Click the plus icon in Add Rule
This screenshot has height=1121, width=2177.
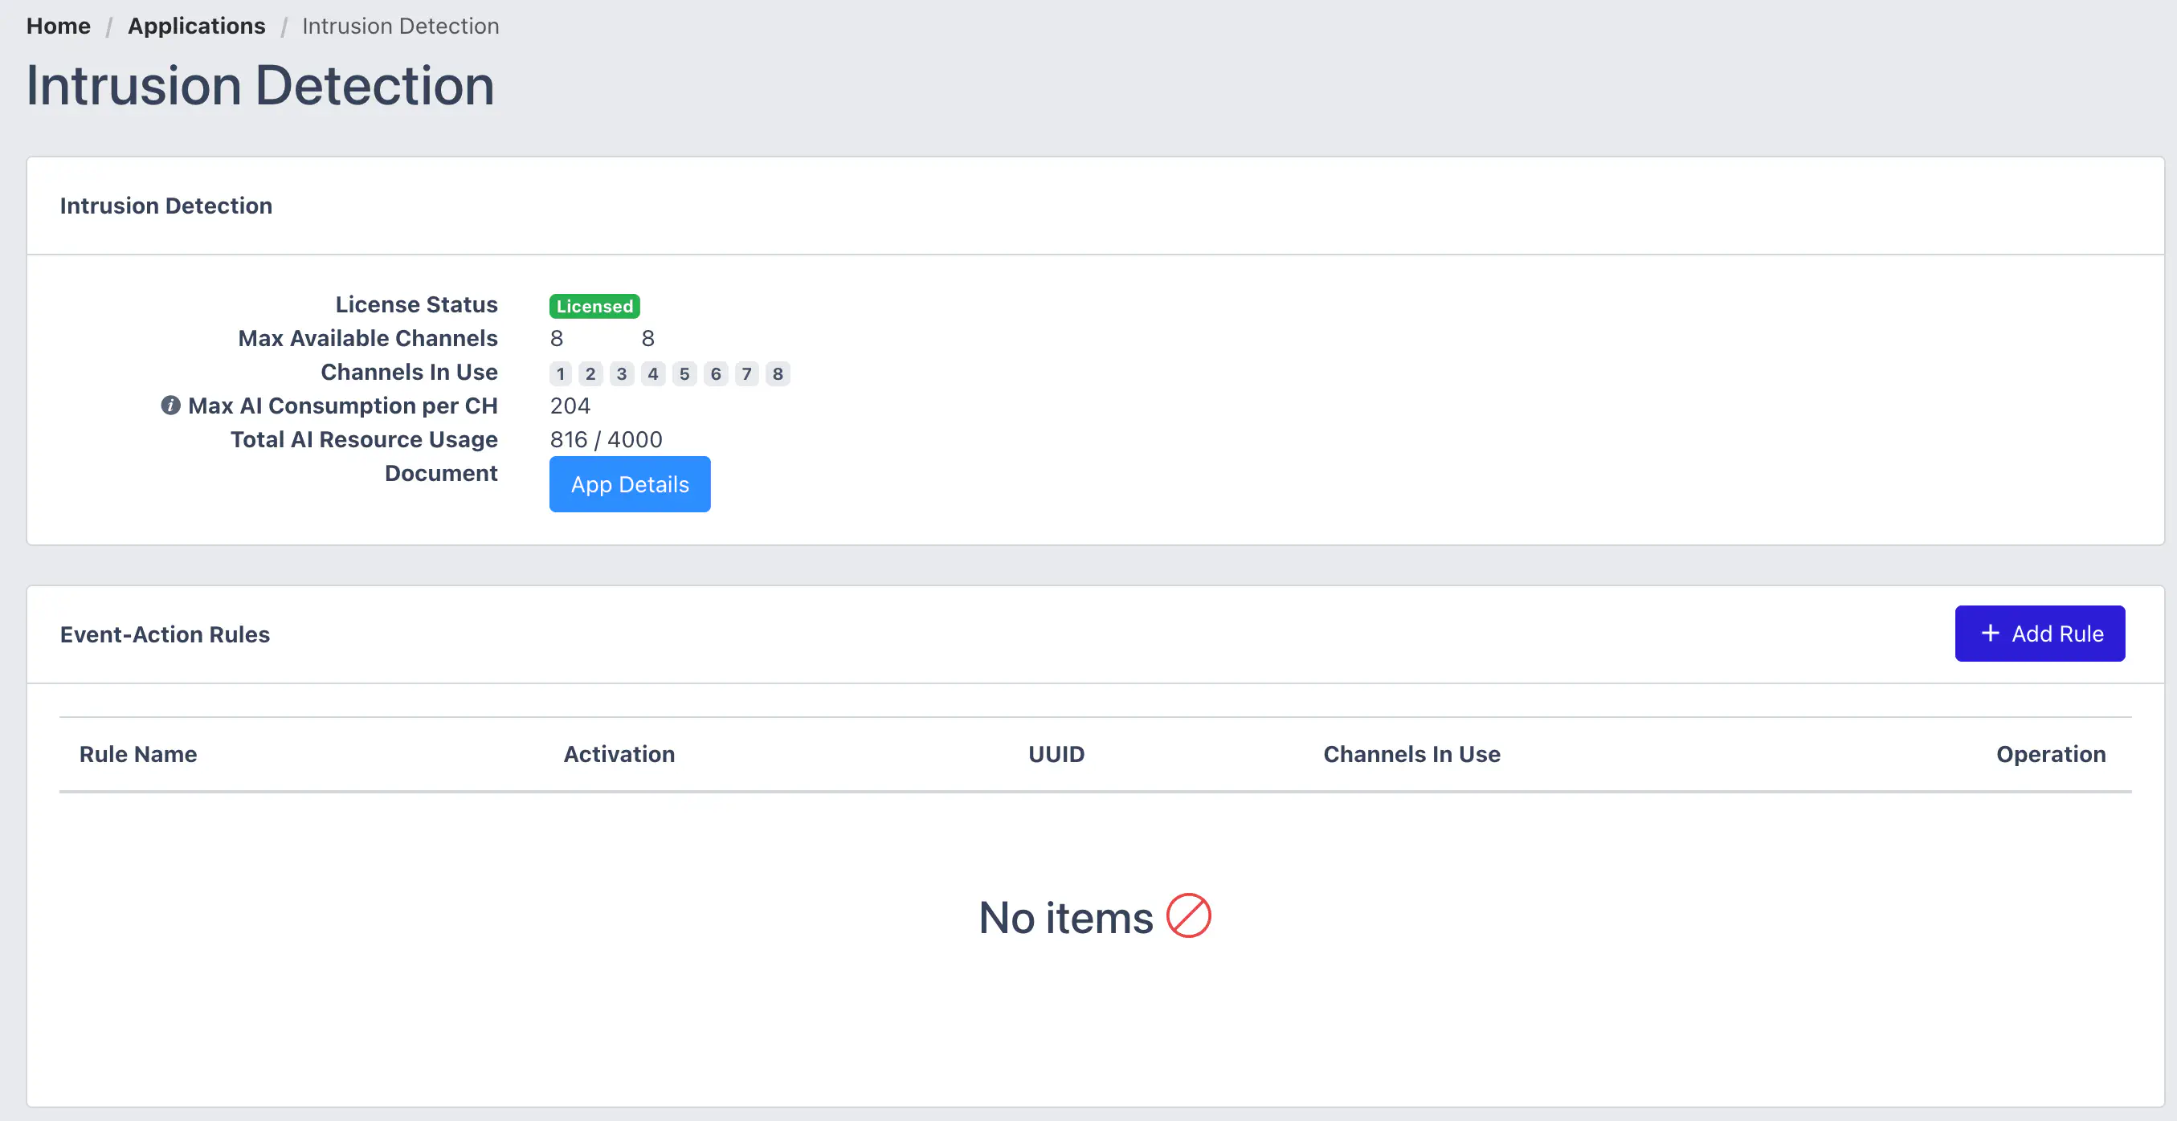[x=1991, y=633]
